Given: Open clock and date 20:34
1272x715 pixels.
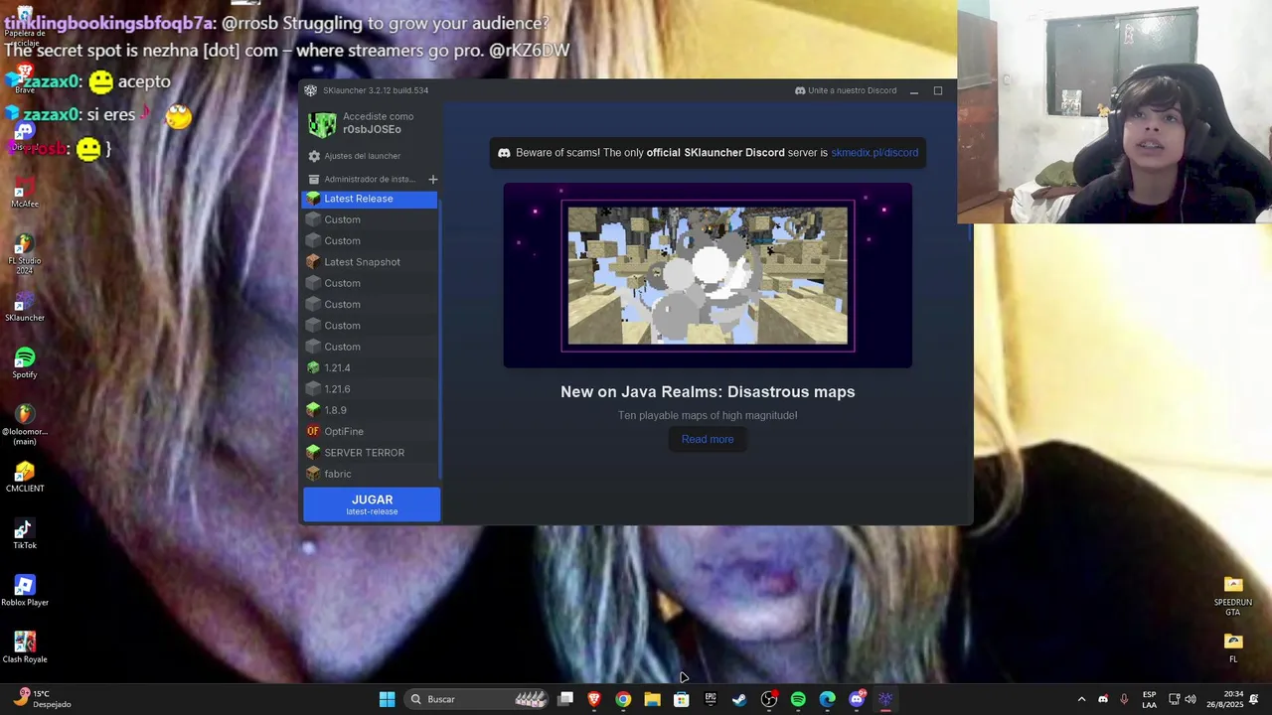Looking at the screenshot, I should pyautogui.click(x=1224, y=699).
